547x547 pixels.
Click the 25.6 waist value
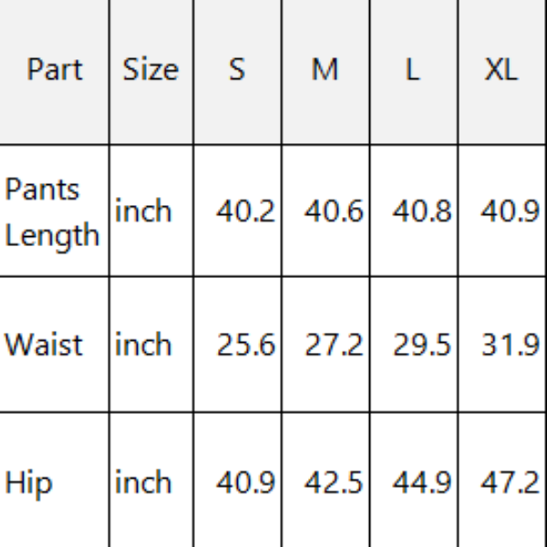(x=244, y=346)
